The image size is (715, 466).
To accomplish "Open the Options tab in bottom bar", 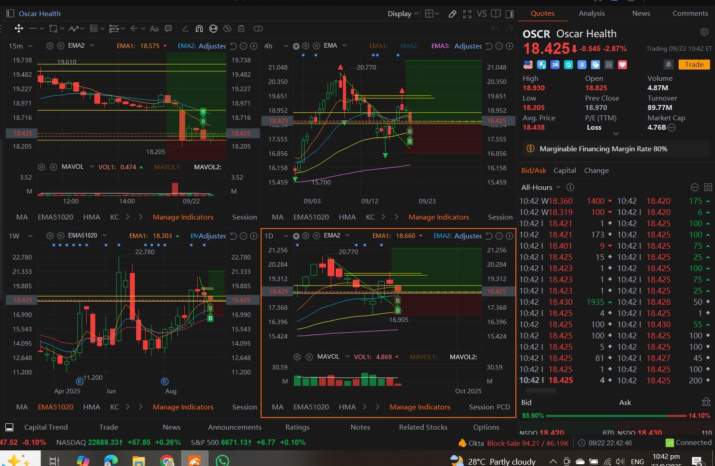I will tap(486, 427).
